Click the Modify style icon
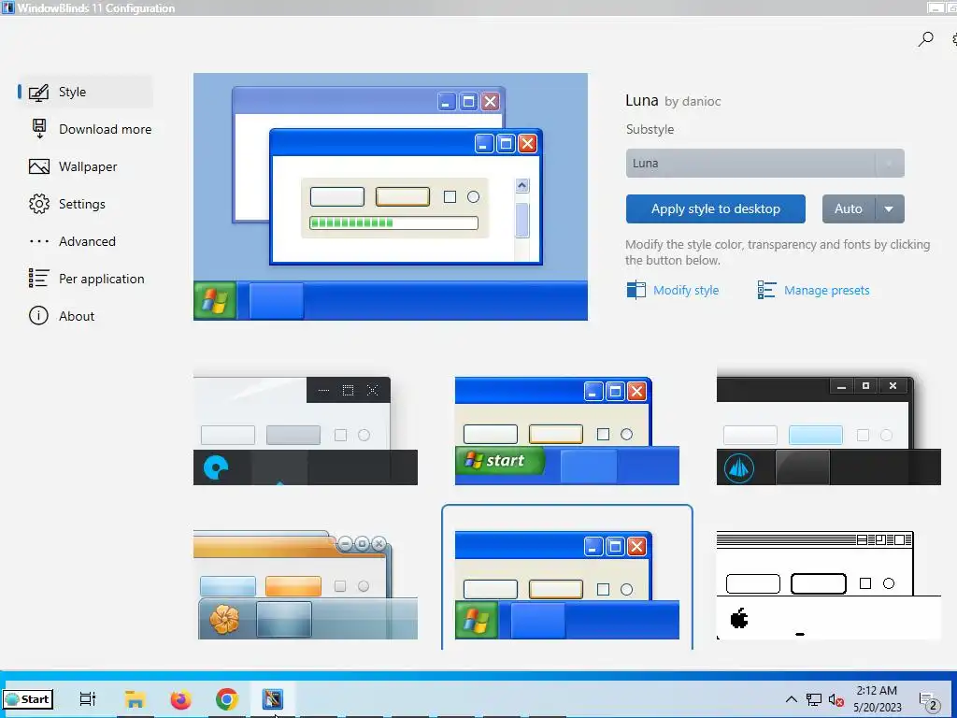This screenshot has width=957, height=718. (636, 290)
